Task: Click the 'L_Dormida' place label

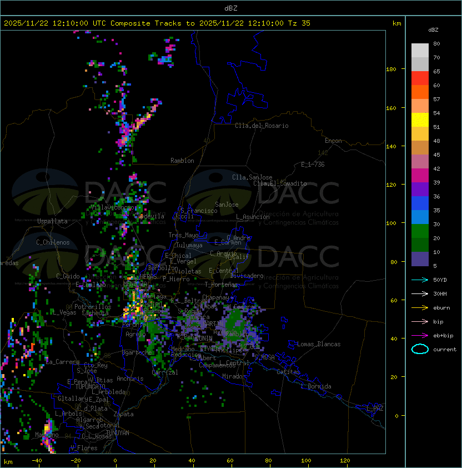Action: coord(316,386)
